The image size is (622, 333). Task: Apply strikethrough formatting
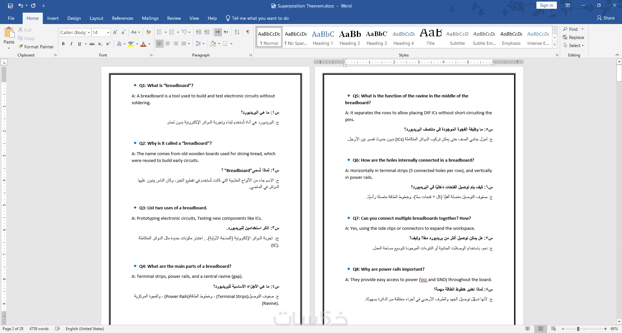pos(92,44)
